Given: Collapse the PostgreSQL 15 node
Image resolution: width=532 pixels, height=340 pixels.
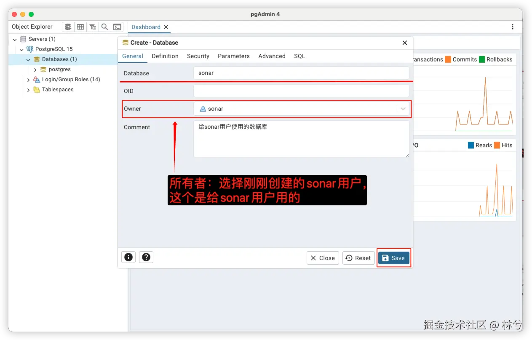Looking at the screenshot, I should tap(21, 49).
